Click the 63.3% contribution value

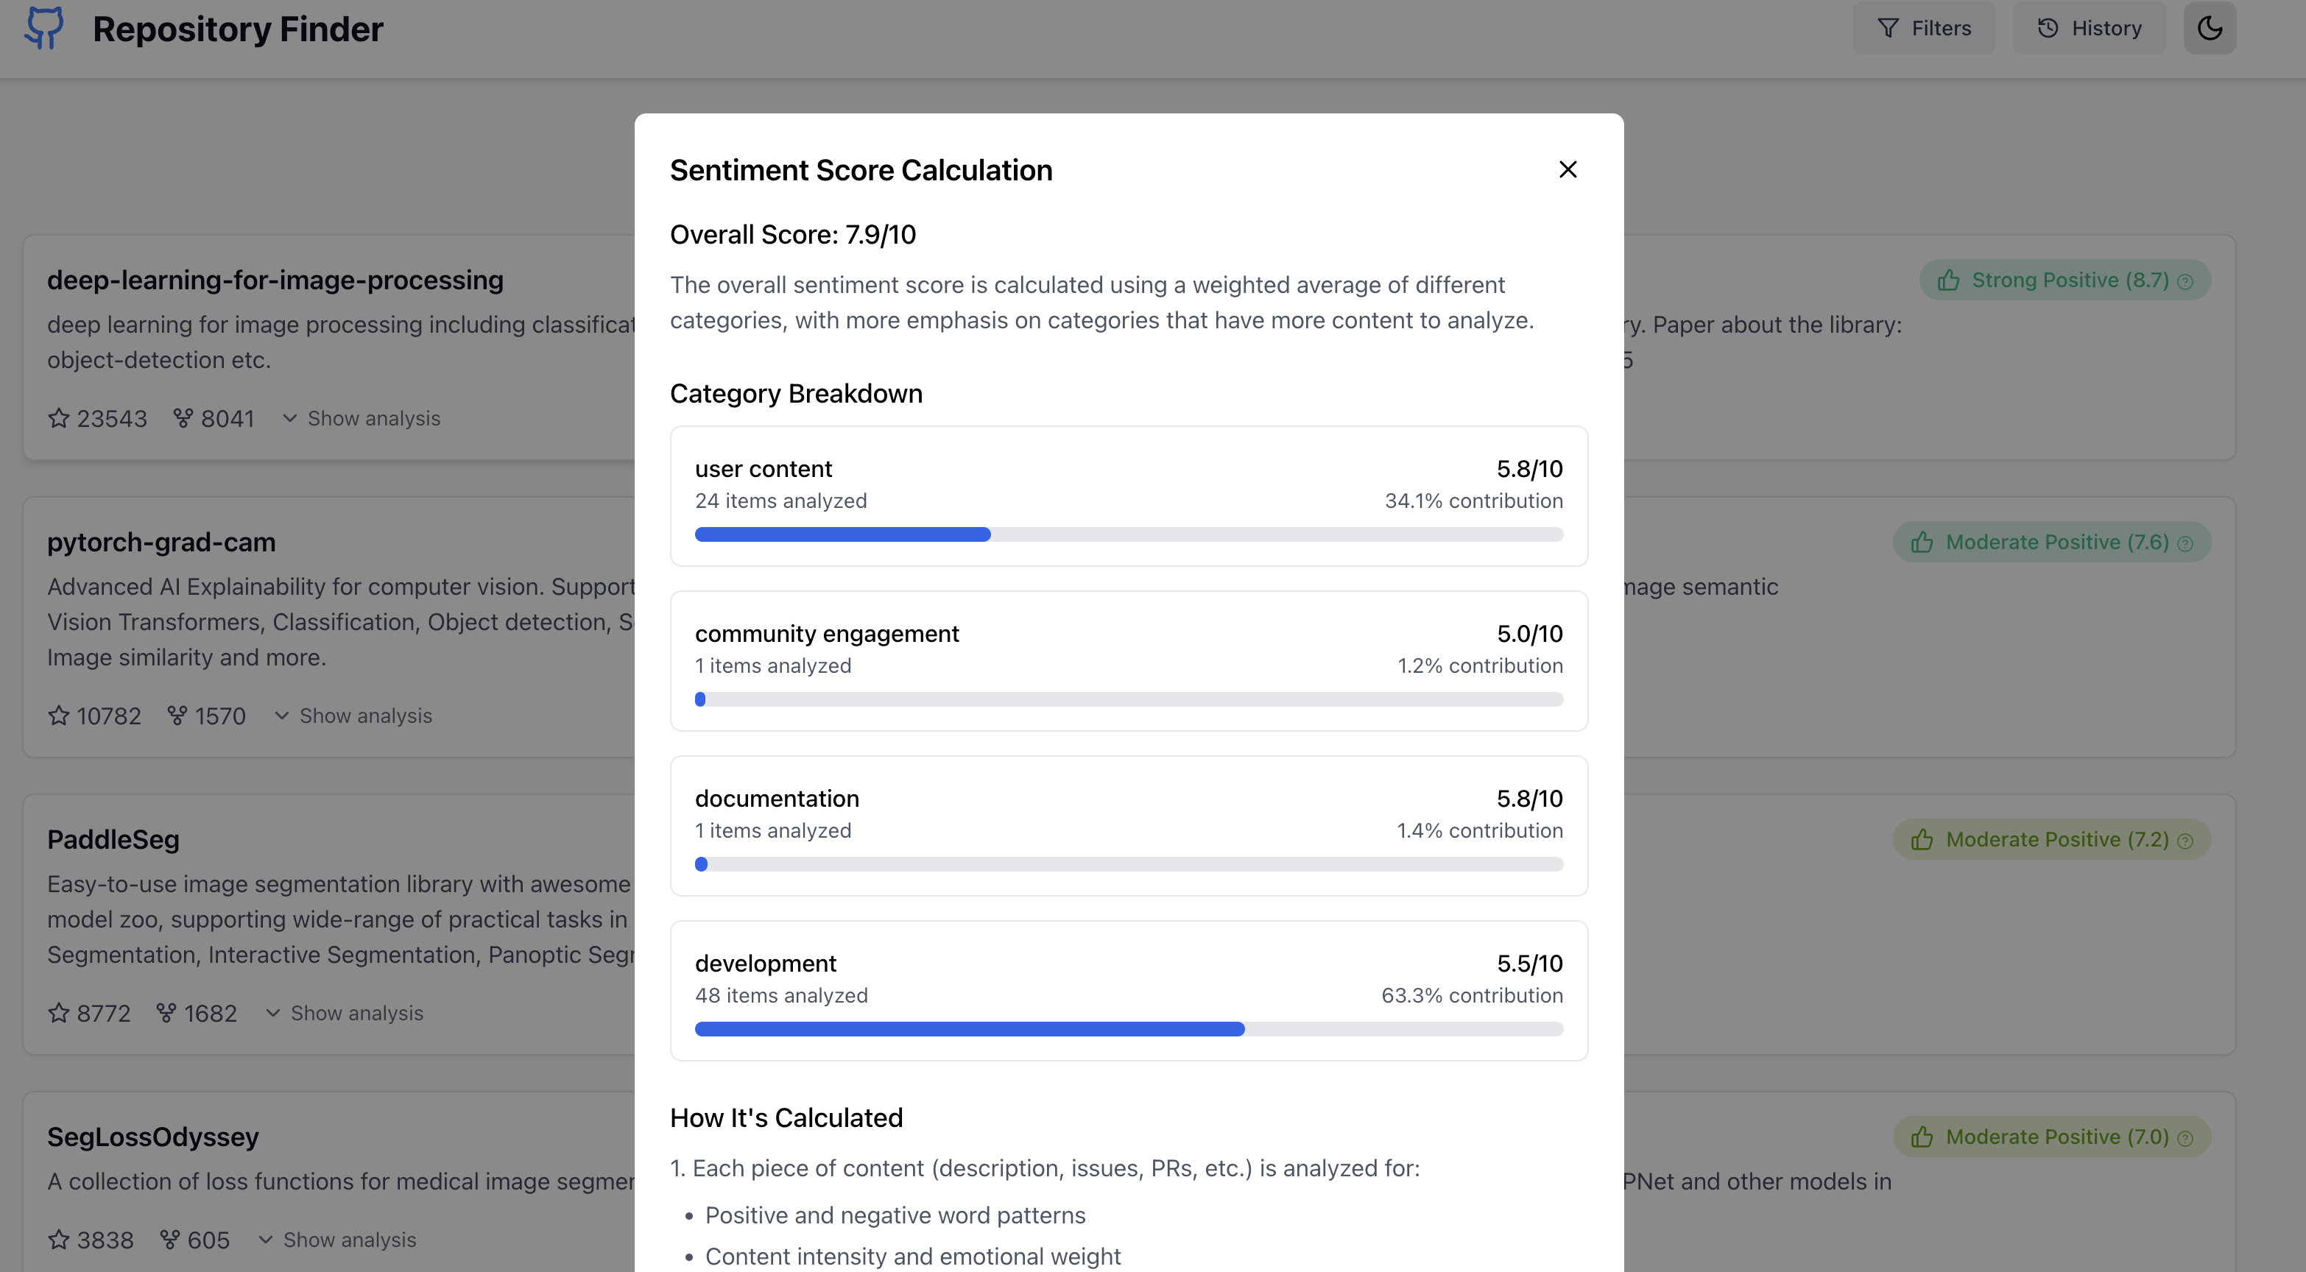coord(1473,995)
